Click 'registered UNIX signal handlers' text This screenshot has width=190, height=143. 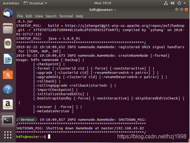click(151, 47)
